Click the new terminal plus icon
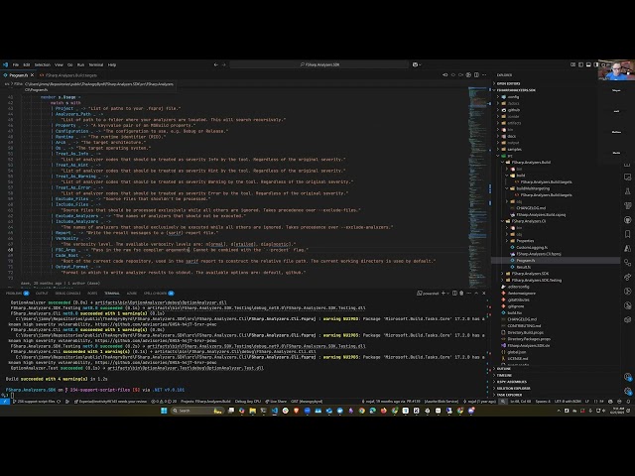Screen dimensions: 635x476 point(444,294)
